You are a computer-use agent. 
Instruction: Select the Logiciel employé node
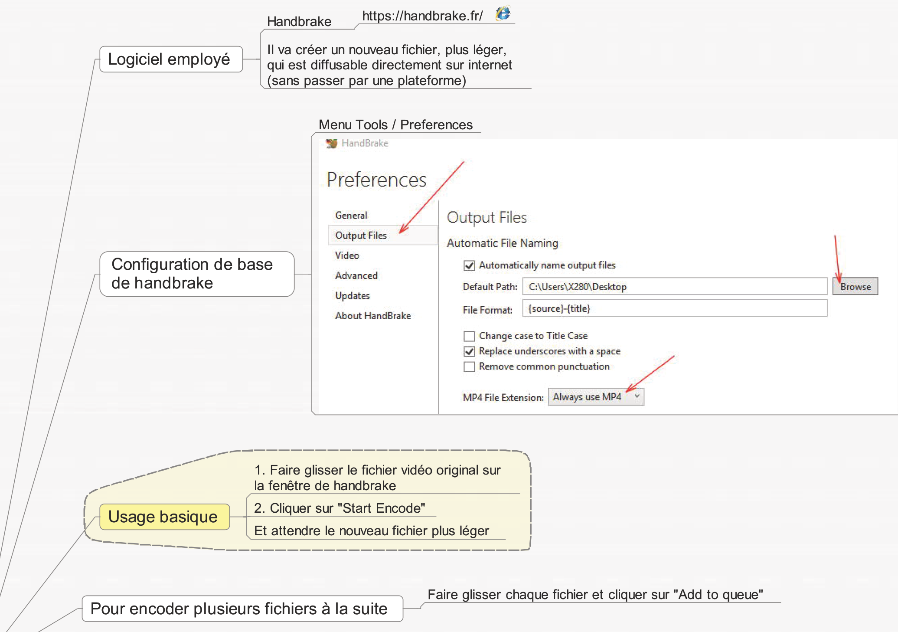[171, 59]
